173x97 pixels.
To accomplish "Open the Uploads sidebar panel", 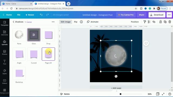I will point(5,43).
